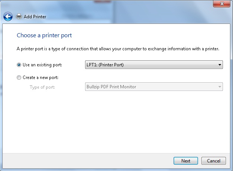This screenshot has height=171, width=233.
Task: Click the 'Choose a printer port' heading
Action: coord(44,35)
